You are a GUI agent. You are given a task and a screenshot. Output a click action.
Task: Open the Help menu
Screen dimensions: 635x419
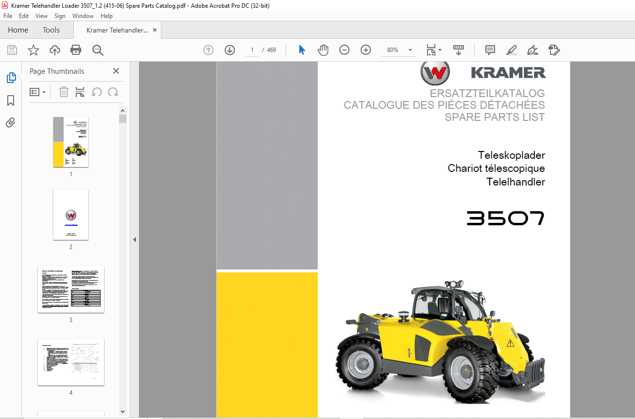click(106, 16)
